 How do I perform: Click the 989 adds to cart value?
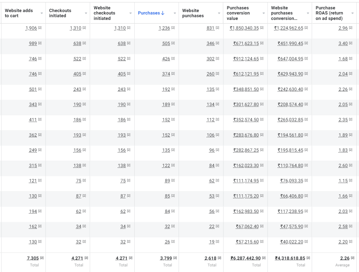click(33, 43)
